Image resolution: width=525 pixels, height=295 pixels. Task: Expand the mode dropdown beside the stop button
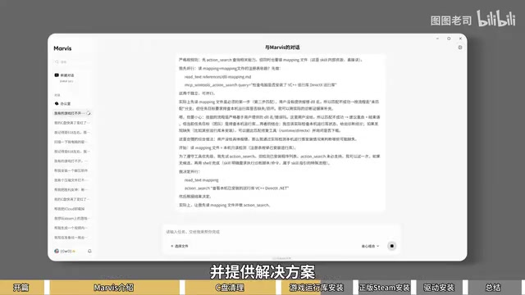click(x=370, y=246)
